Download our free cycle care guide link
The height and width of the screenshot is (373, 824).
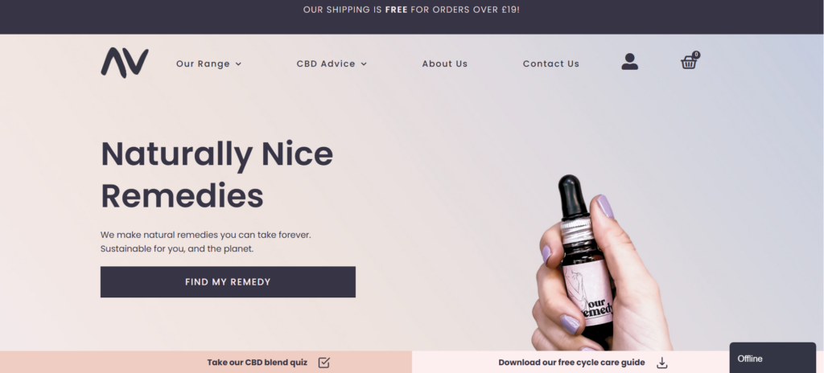571,363
